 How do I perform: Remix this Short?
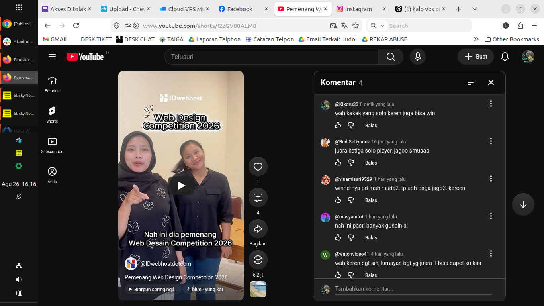(258, 260)
